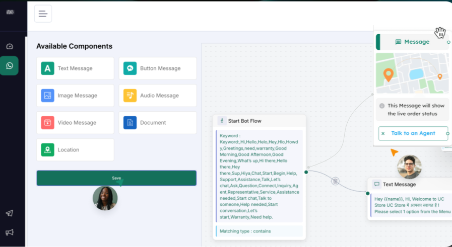Click the megaphone broadcast sidebar icon
This screenshot has height=247, width=452.
coord(9,232)
